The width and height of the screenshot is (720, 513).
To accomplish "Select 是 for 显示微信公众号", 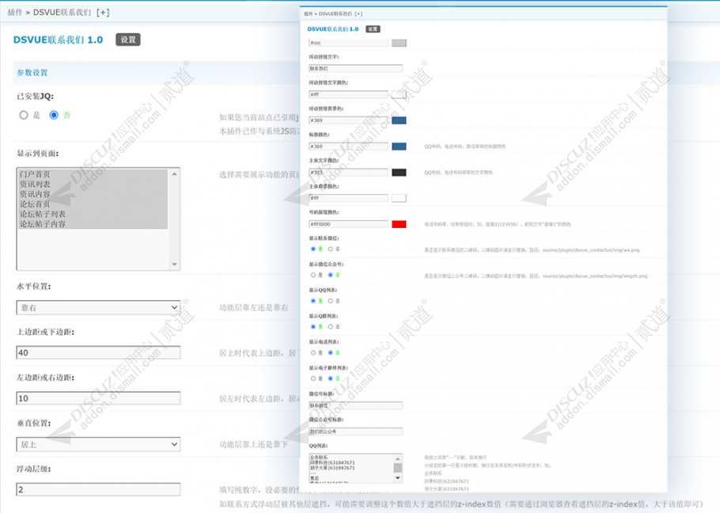I will click(313, 275).
